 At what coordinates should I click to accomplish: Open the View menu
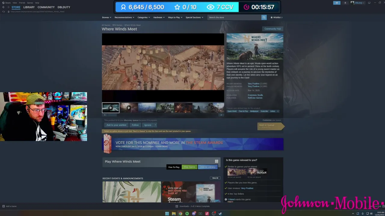14,3
